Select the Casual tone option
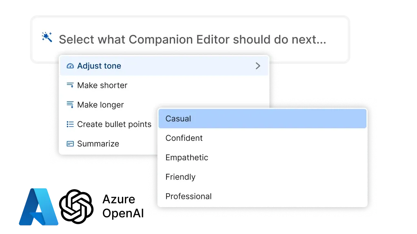Screen dimensions: 417x234 178,119
